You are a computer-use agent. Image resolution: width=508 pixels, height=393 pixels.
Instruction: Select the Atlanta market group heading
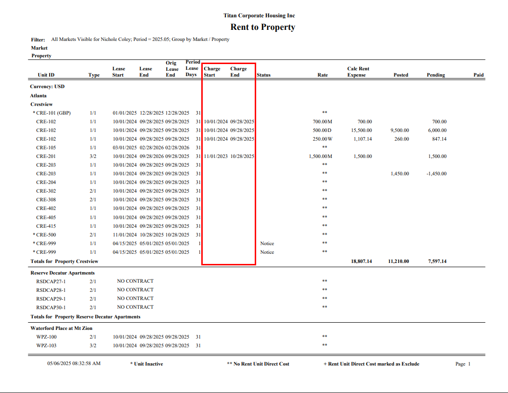[x=39, y=96]
